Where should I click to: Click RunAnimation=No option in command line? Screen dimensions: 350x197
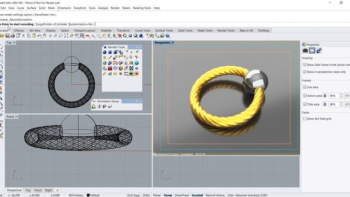(80, 24)
